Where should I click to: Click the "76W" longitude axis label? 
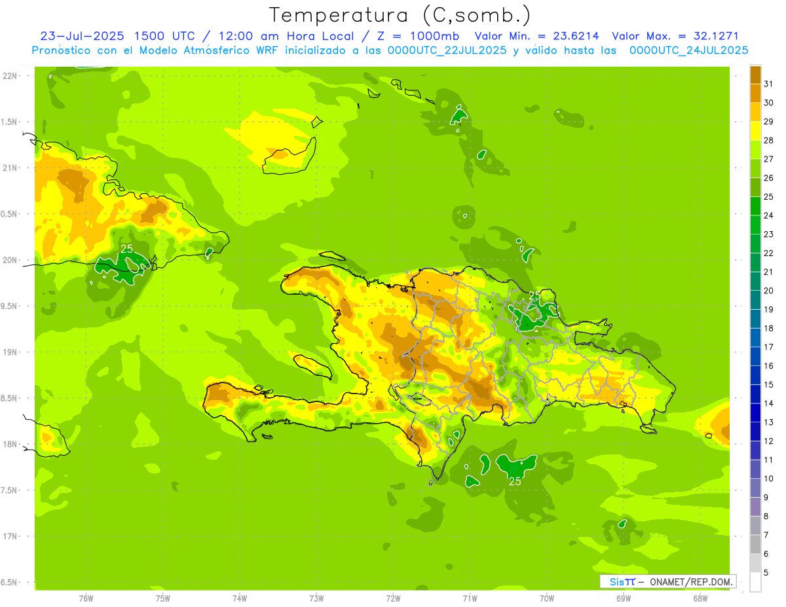tap(86, 598)
